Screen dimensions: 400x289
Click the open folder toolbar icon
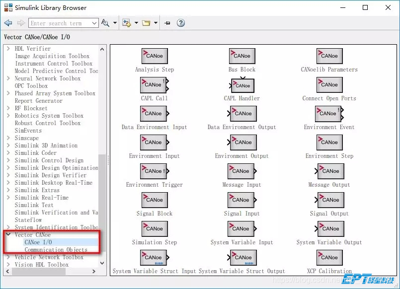coord(146,23)
